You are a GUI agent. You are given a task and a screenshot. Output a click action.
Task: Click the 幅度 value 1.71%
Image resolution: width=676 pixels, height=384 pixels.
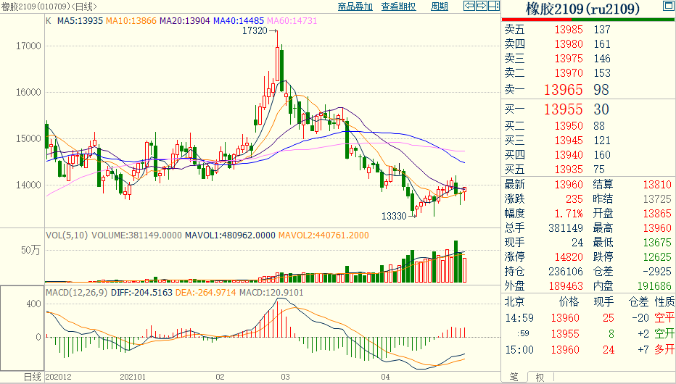(569, 214)
